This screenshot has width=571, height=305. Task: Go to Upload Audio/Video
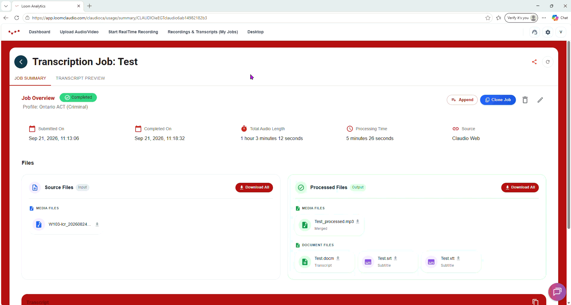click(79, 32)
